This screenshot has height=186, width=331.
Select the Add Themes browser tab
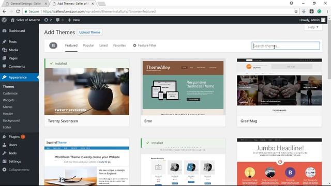73,4
